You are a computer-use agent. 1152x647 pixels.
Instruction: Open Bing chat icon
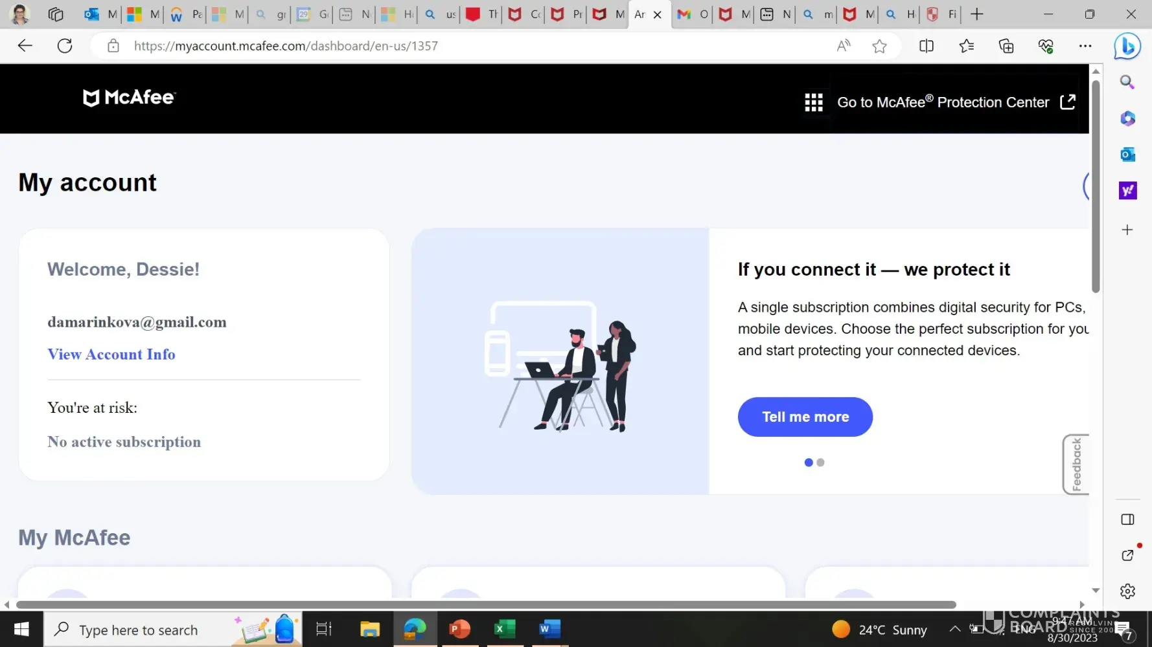tap(1127, 46)
